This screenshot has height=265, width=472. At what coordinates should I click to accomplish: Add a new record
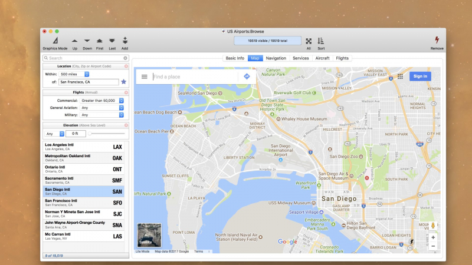(x=125, y=43)
